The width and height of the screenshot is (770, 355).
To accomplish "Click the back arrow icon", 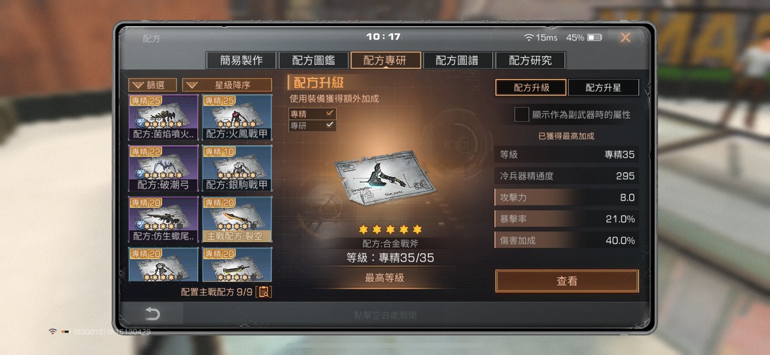I will [x=152, y=314].
